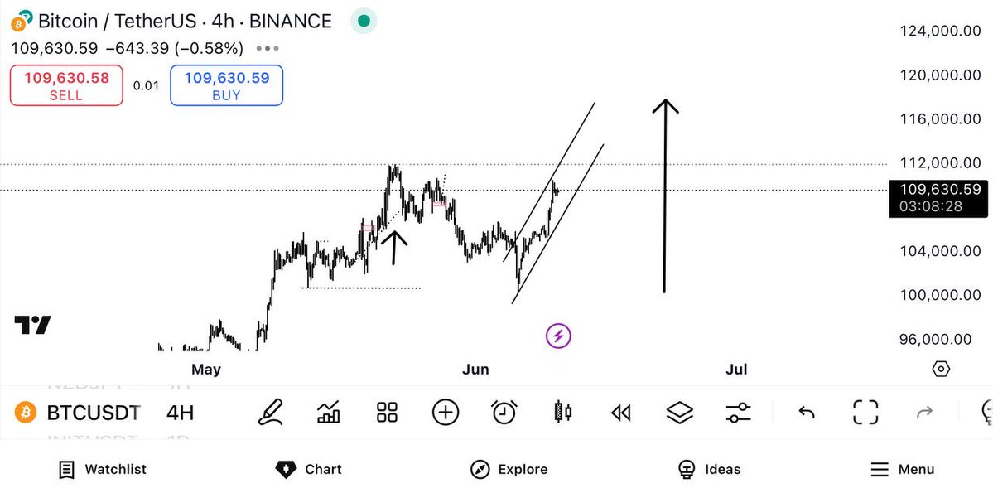This screenshot has width=993, height=493.
Task: Open the object tree layers icon
Action: tap(679, 413)
